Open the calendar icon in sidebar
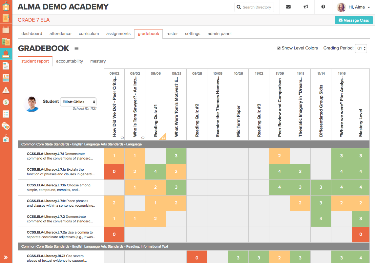 [x=6, y=30]
